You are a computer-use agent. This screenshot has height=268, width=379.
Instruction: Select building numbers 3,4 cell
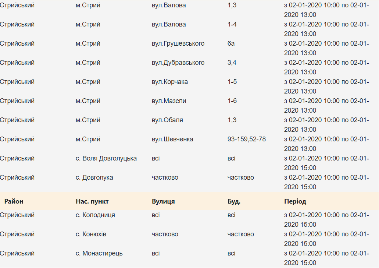(232, 63)
